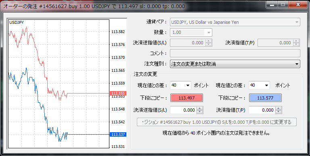
Task: Click the red ask price label 113.555 on the chart
Action: pos(118,93)
